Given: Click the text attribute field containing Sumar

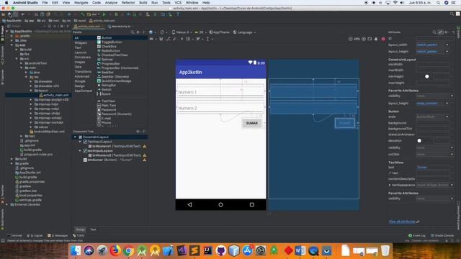Looking at the screenshot, I should coord(433,168).
